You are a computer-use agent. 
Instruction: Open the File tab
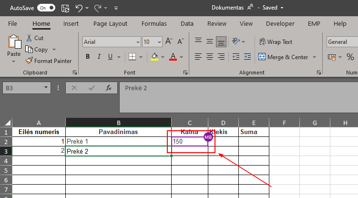12,23
